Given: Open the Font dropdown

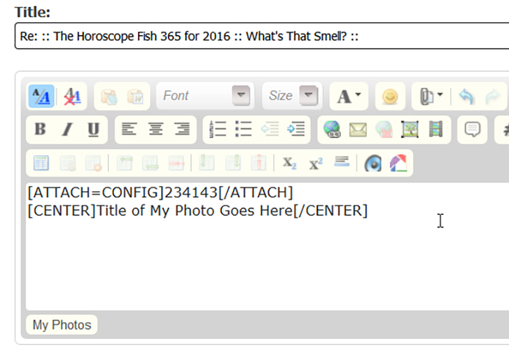Looking at the screenshot, I should tap(205, 96).
